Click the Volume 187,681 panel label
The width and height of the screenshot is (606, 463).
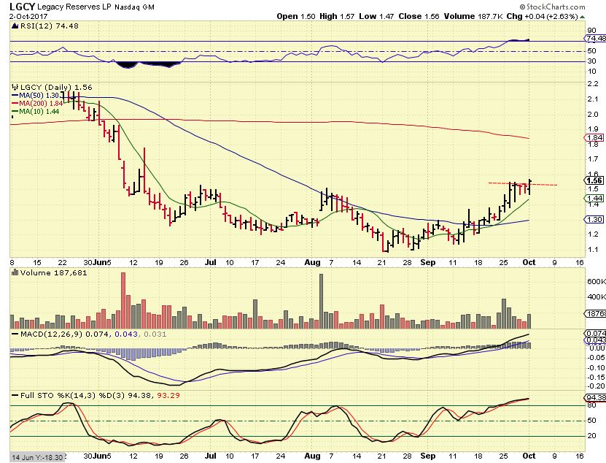pyautogui.click(x=54, y=272)
